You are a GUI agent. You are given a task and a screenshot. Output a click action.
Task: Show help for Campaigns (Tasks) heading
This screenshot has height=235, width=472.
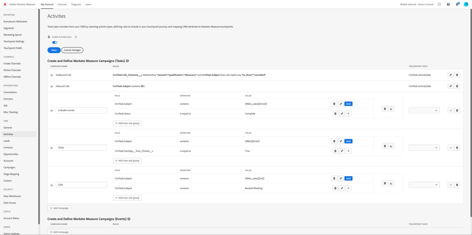pyautogui.click(x=127, y=61)
